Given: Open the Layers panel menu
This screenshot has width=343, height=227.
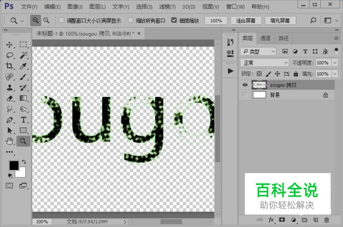Looking at the screenshot, I should click(x=336, y=39).
